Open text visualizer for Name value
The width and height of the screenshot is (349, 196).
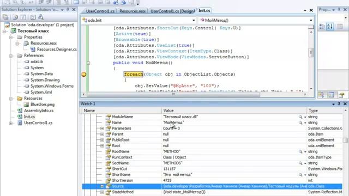pos(300,122)
